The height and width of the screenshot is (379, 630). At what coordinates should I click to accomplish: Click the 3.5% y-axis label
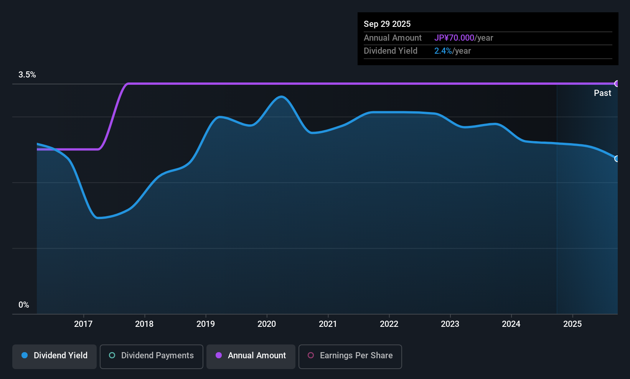tap(27, 75)
